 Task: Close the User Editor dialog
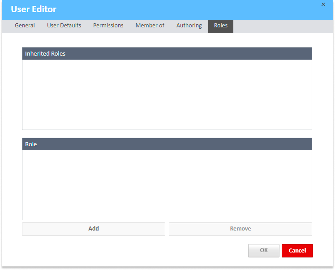(x=323, y=4)
